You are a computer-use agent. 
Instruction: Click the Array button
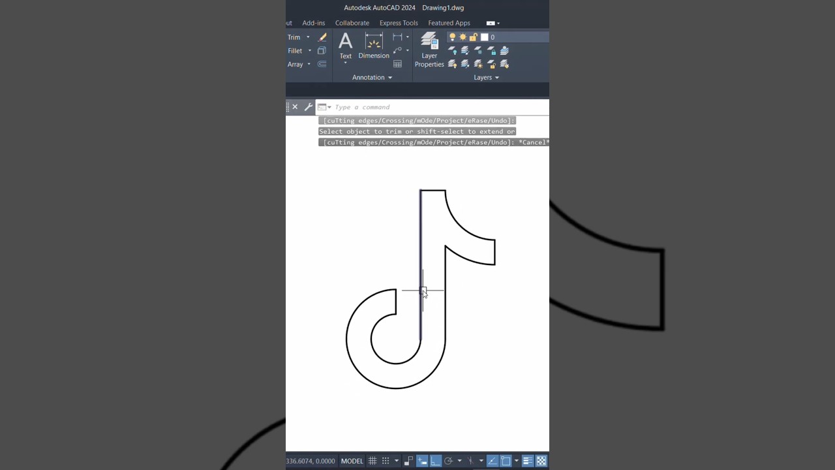295,64
